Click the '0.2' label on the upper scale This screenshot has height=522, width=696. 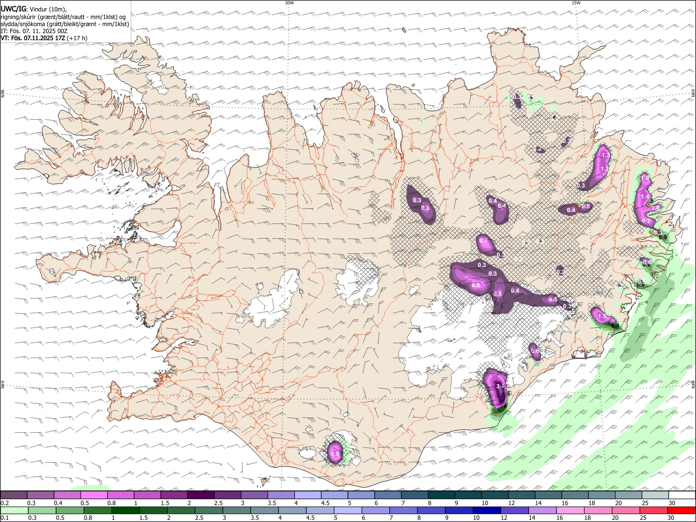[x=5, y=503]
